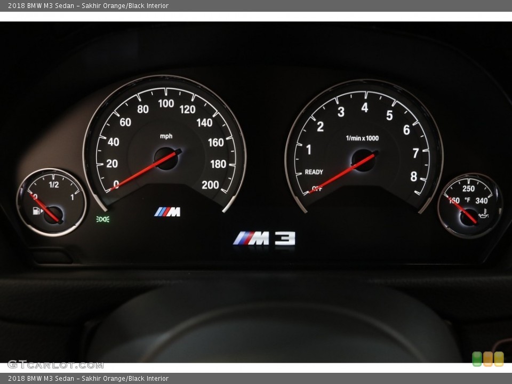Click the 160 mark on the speedometer
The image size is (512, 384).
[x=216, y=142]
